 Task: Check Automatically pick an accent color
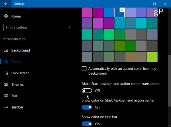[84, 69]
